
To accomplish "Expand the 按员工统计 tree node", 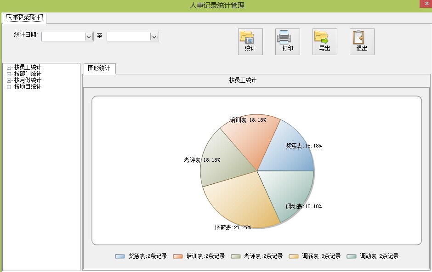I will point(9,68).
